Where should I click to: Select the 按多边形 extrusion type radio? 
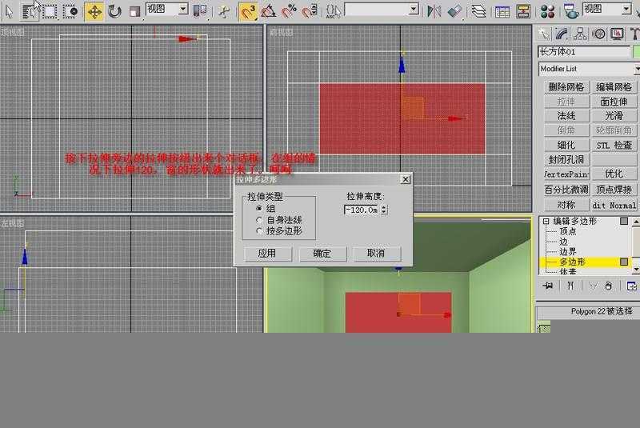[x=258, y=231]
